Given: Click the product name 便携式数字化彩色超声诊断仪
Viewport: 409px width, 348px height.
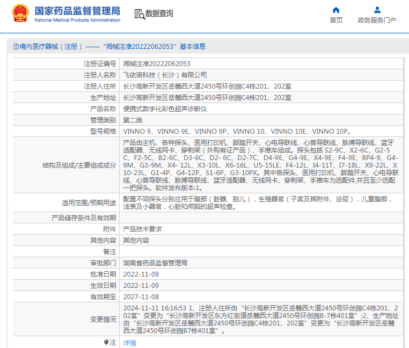Looking at the screenshot, I should tap(165, 108).
